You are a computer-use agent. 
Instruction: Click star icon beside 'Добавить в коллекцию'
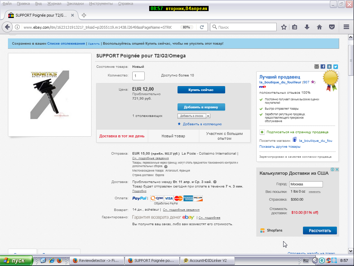pyautogui.click(x=179, y=124)
